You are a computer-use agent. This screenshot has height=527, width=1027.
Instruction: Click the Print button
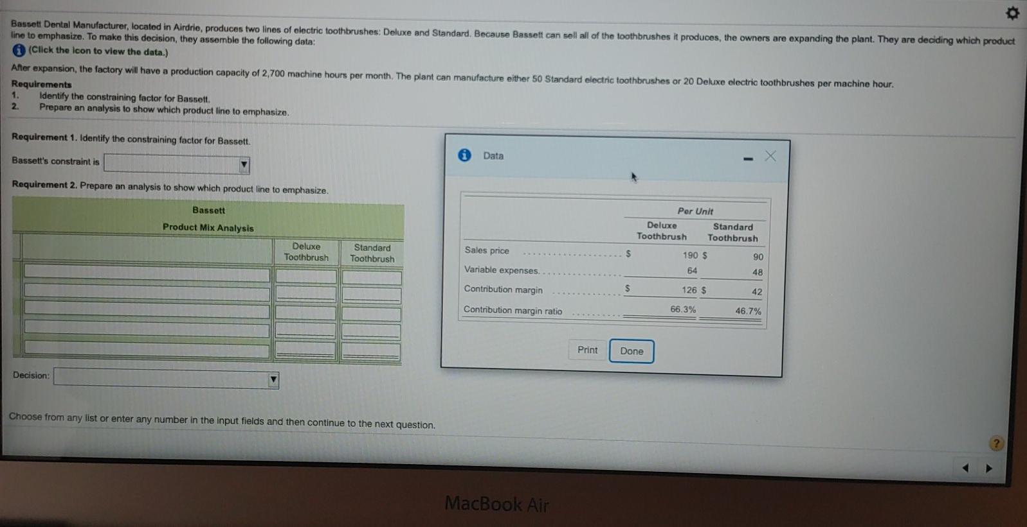[587, 350]
